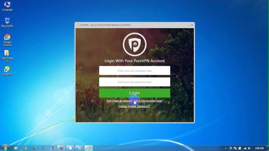269x151 pixels.
Task: Focus the VPN password input field
Action: point(134,82)
